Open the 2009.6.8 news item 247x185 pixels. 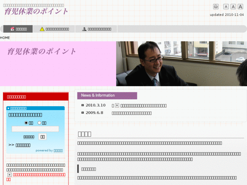[x=132, y=113]
